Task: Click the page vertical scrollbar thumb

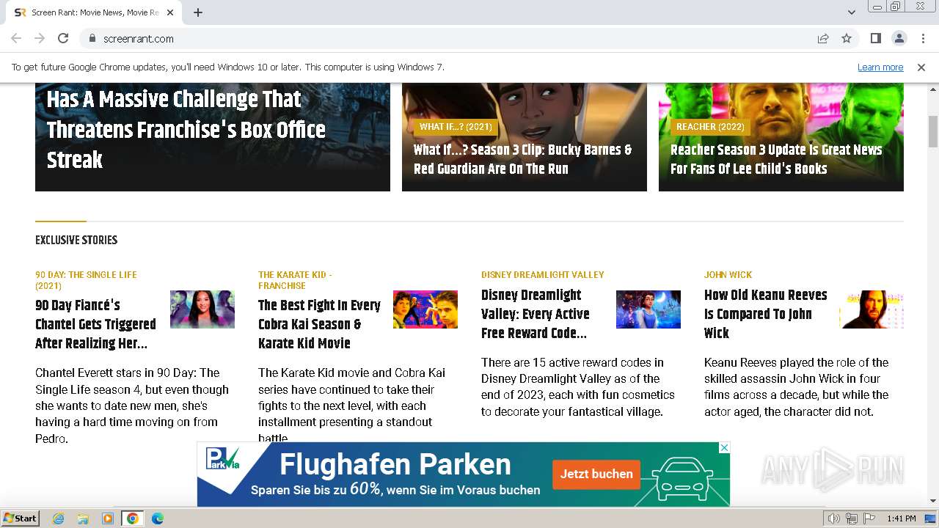Action: click(933, 132)
